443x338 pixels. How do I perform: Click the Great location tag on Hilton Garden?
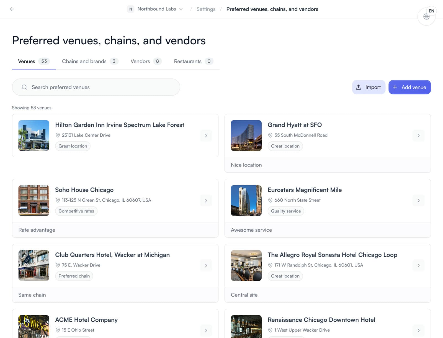click(73, 146)
